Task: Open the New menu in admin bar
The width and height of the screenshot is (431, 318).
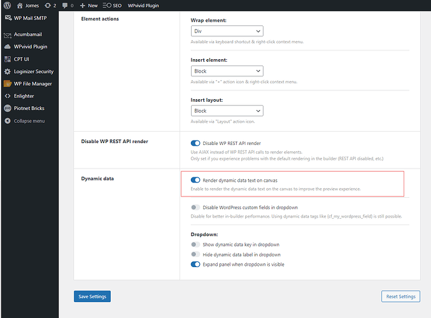Action: pyautogui.click(x=88, y=6)
